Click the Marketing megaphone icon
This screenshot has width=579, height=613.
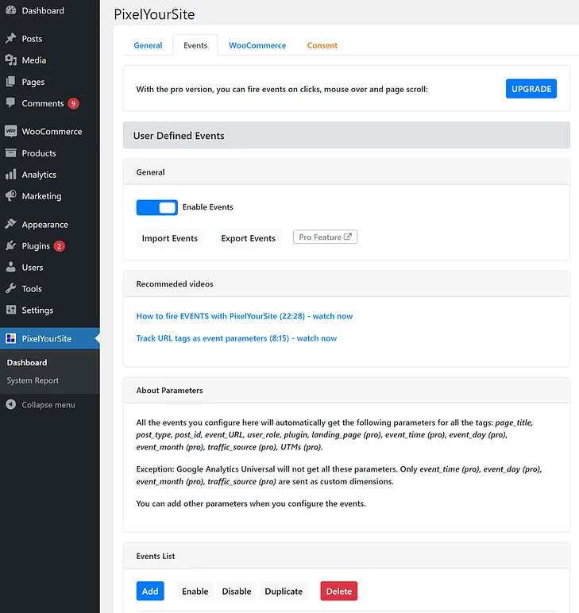(x=10, y=196)
